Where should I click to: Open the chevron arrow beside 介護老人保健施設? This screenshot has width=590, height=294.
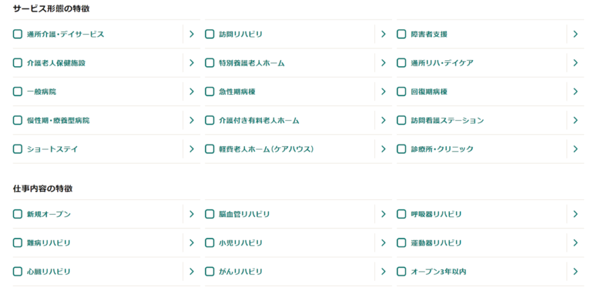192,63
